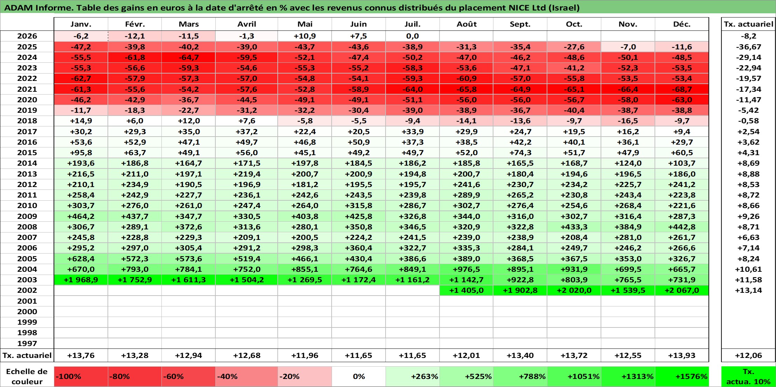Click the Avril column header

[x=247, y=24]
